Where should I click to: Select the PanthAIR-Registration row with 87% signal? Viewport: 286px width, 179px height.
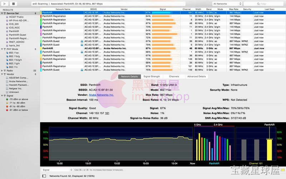(163, 23)
